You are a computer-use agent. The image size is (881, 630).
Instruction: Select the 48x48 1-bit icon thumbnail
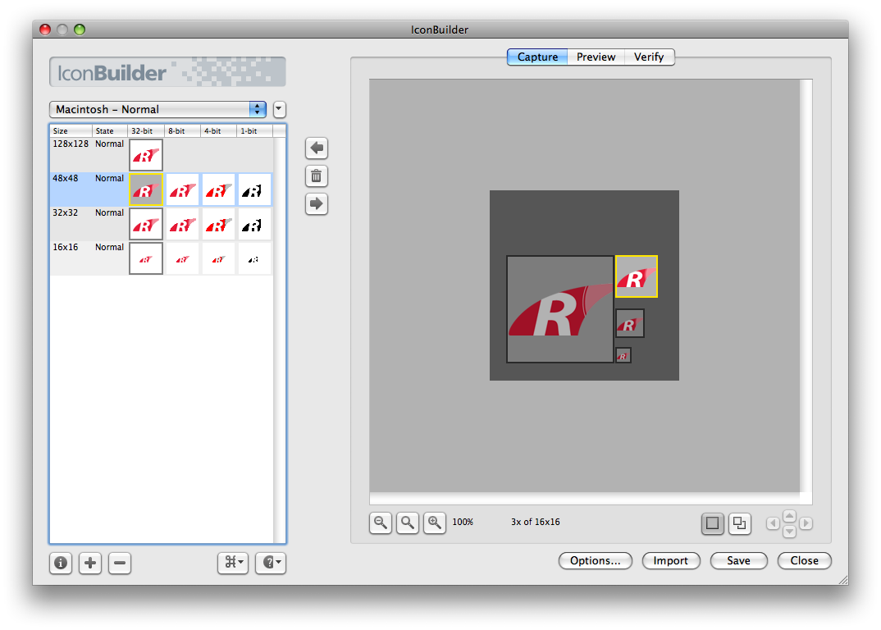(x=254, y=189)
